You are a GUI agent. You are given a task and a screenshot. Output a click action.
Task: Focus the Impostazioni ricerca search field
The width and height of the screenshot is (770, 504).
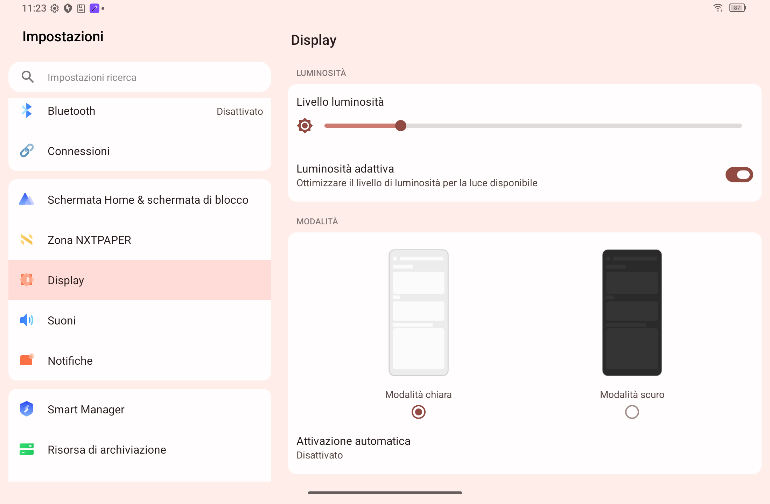tap(140, 77)
